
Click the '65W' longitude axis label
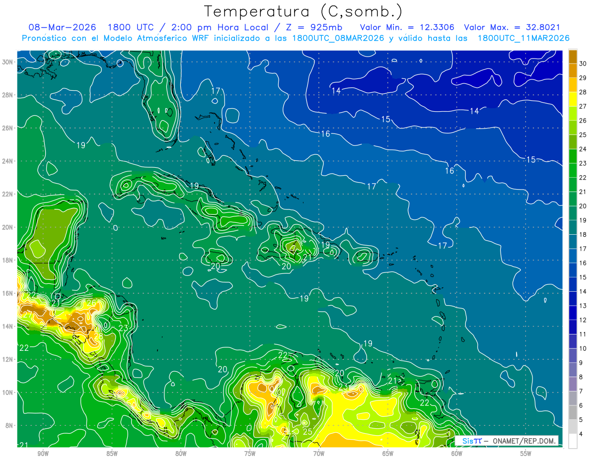point(388,454)
